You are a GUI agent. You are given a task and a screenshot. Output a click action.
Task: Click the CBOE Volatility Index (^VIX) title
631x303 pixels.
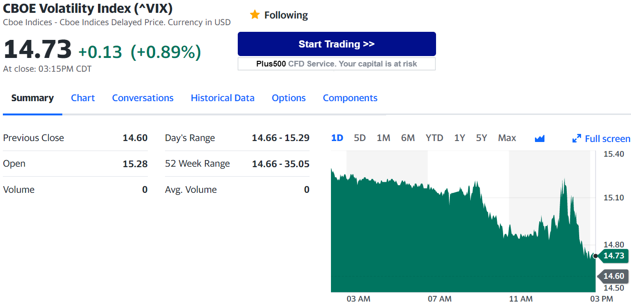click(x=88, y=8)
